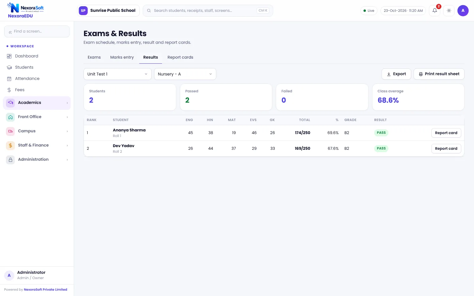Open the notifications bell
474x296 pixels.
[x=435, y=11]
